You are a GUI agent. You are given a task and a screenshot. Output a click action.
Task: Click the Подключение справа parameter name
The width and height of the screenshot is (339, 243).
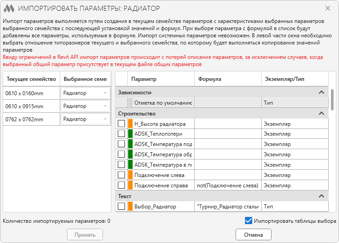click(x=161, y=186)
